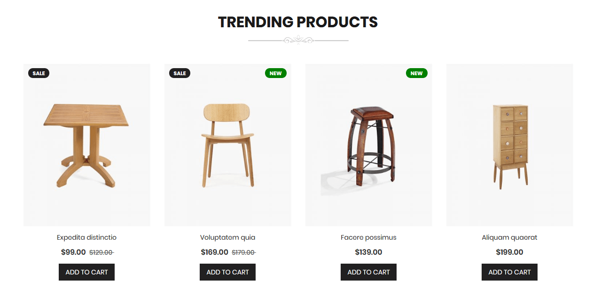Open the Expedita distinctio table product image
This screenshot has width=593, height=305.
(86, 144)
